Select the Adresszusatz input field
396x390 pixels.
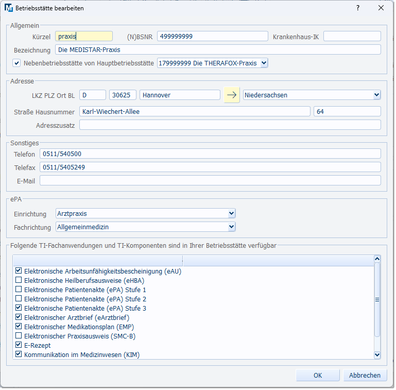(x=230, y=125)
